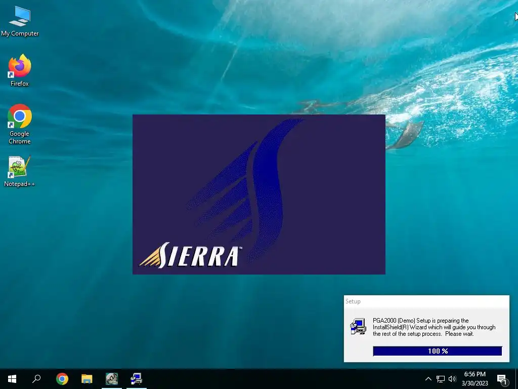Open Chrome from the taskbar
This screenshot has width=518, height=389.
(62, 379)
